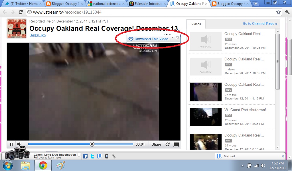
Task: Open system volume control in tray
Action: [x=263, y=165]
